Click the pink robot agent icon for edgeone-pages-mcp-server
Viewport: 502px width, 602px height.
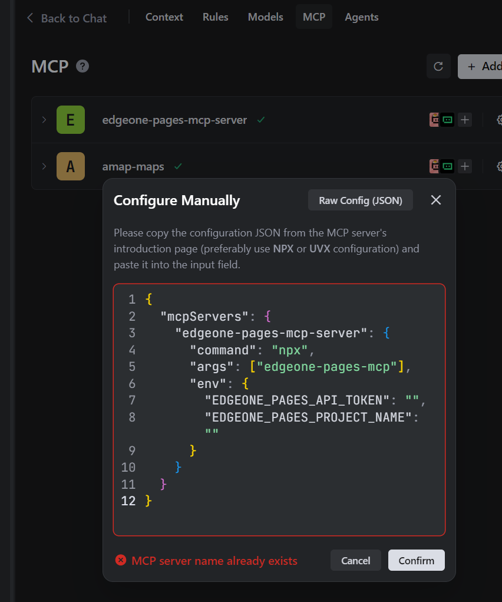pyautogui.click(x=434, y=120)
